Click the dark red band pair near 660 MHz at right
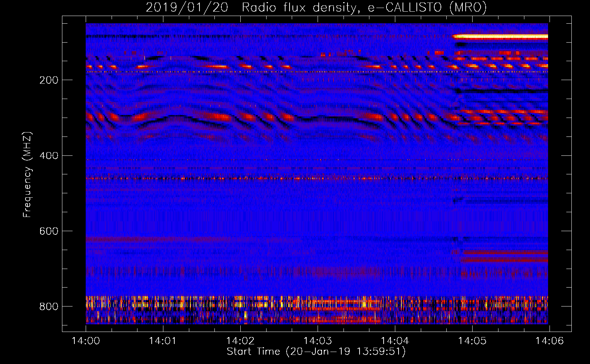 pos(504,256)
